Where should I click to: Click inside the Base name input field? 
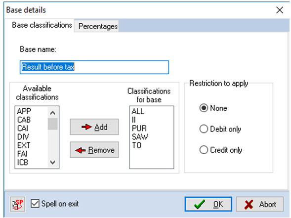pyautogui.click(x=94, y=67)
